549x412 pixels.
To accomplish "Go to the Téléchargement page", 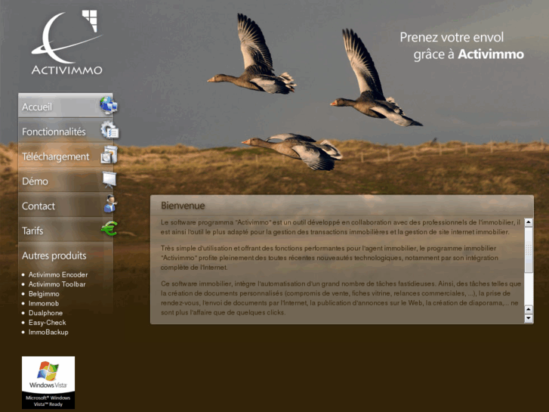I will tap(66, 155).
